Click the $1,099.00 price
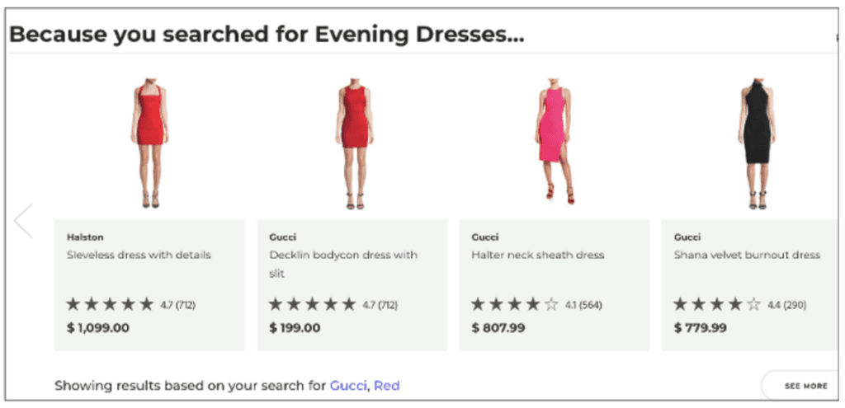 tap(98, 327)
